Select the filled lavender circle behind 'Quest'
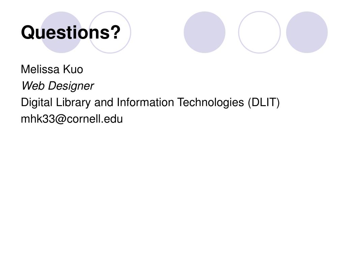 click(61, 32)
